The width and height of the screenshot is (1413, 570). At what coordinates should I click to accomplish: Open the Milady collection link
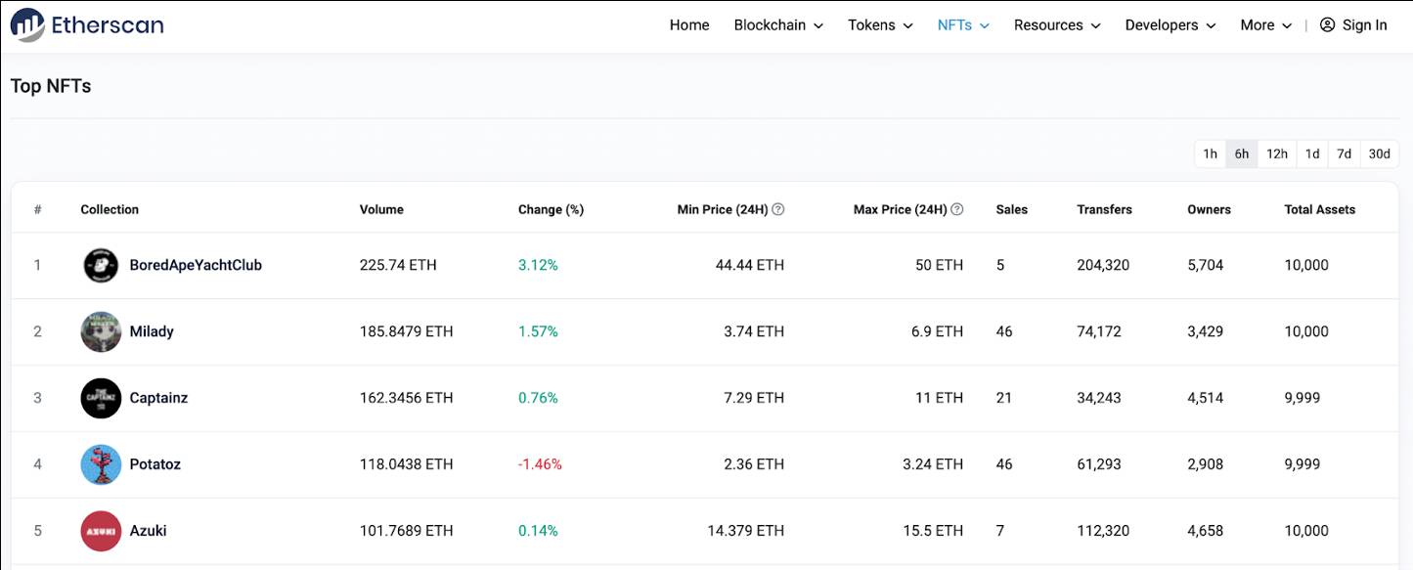(152, 331)
